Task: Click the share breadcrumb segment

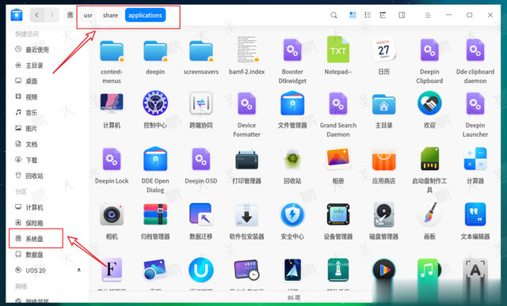Action: (110, 15)
